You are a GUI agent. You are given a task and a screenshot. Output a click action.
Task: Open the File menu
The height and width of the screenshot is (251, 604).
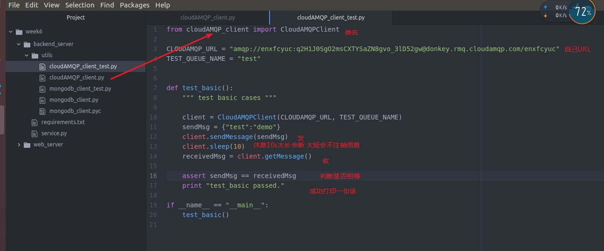click(14, 5)
